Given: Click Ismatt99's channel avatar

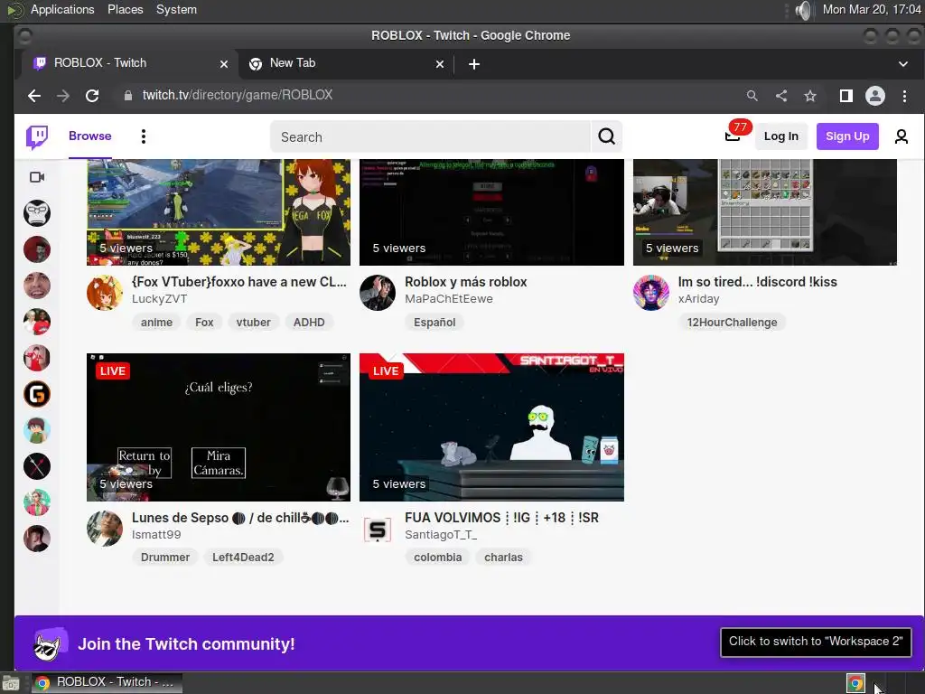Looking at the screenshot, I should tap(105, 528).
